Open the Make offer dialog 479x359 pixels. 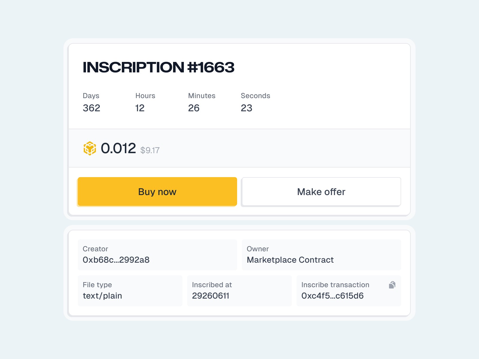pyautogui.click(x=321, y=192)
